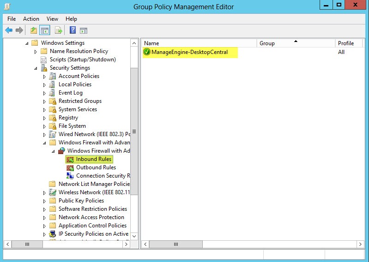Click the Connection Security Rules icon
The width and height of the screenshot is (369, 262).
[70, 176]
